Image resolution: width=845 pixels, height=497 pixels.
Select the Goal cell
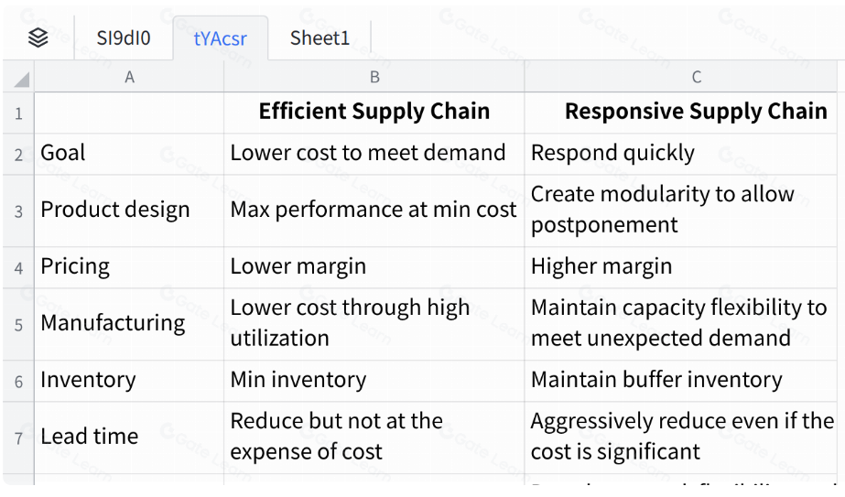[129, 153]
